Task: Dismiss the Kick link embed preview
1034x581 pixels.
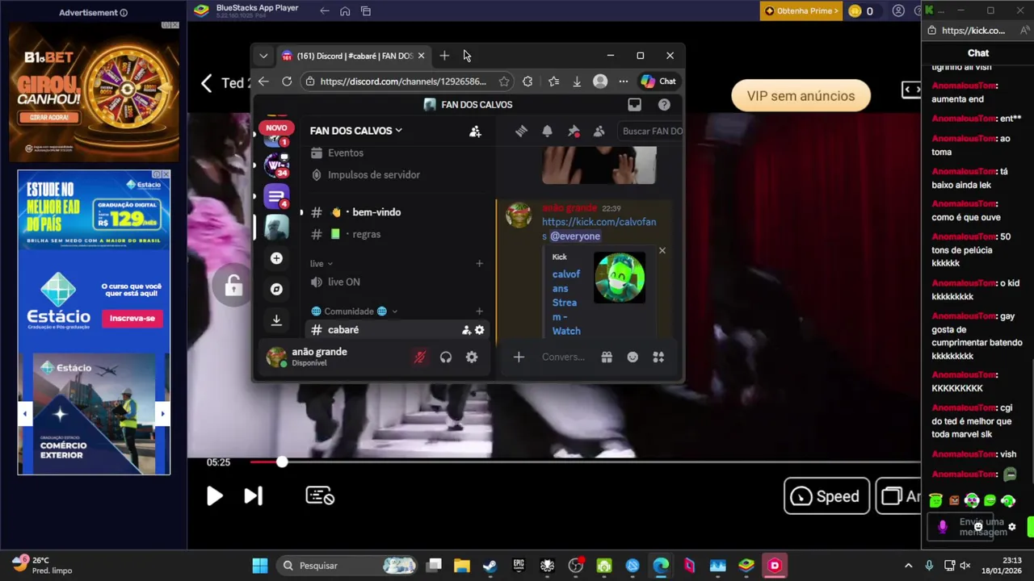Action: click(662, 250)
